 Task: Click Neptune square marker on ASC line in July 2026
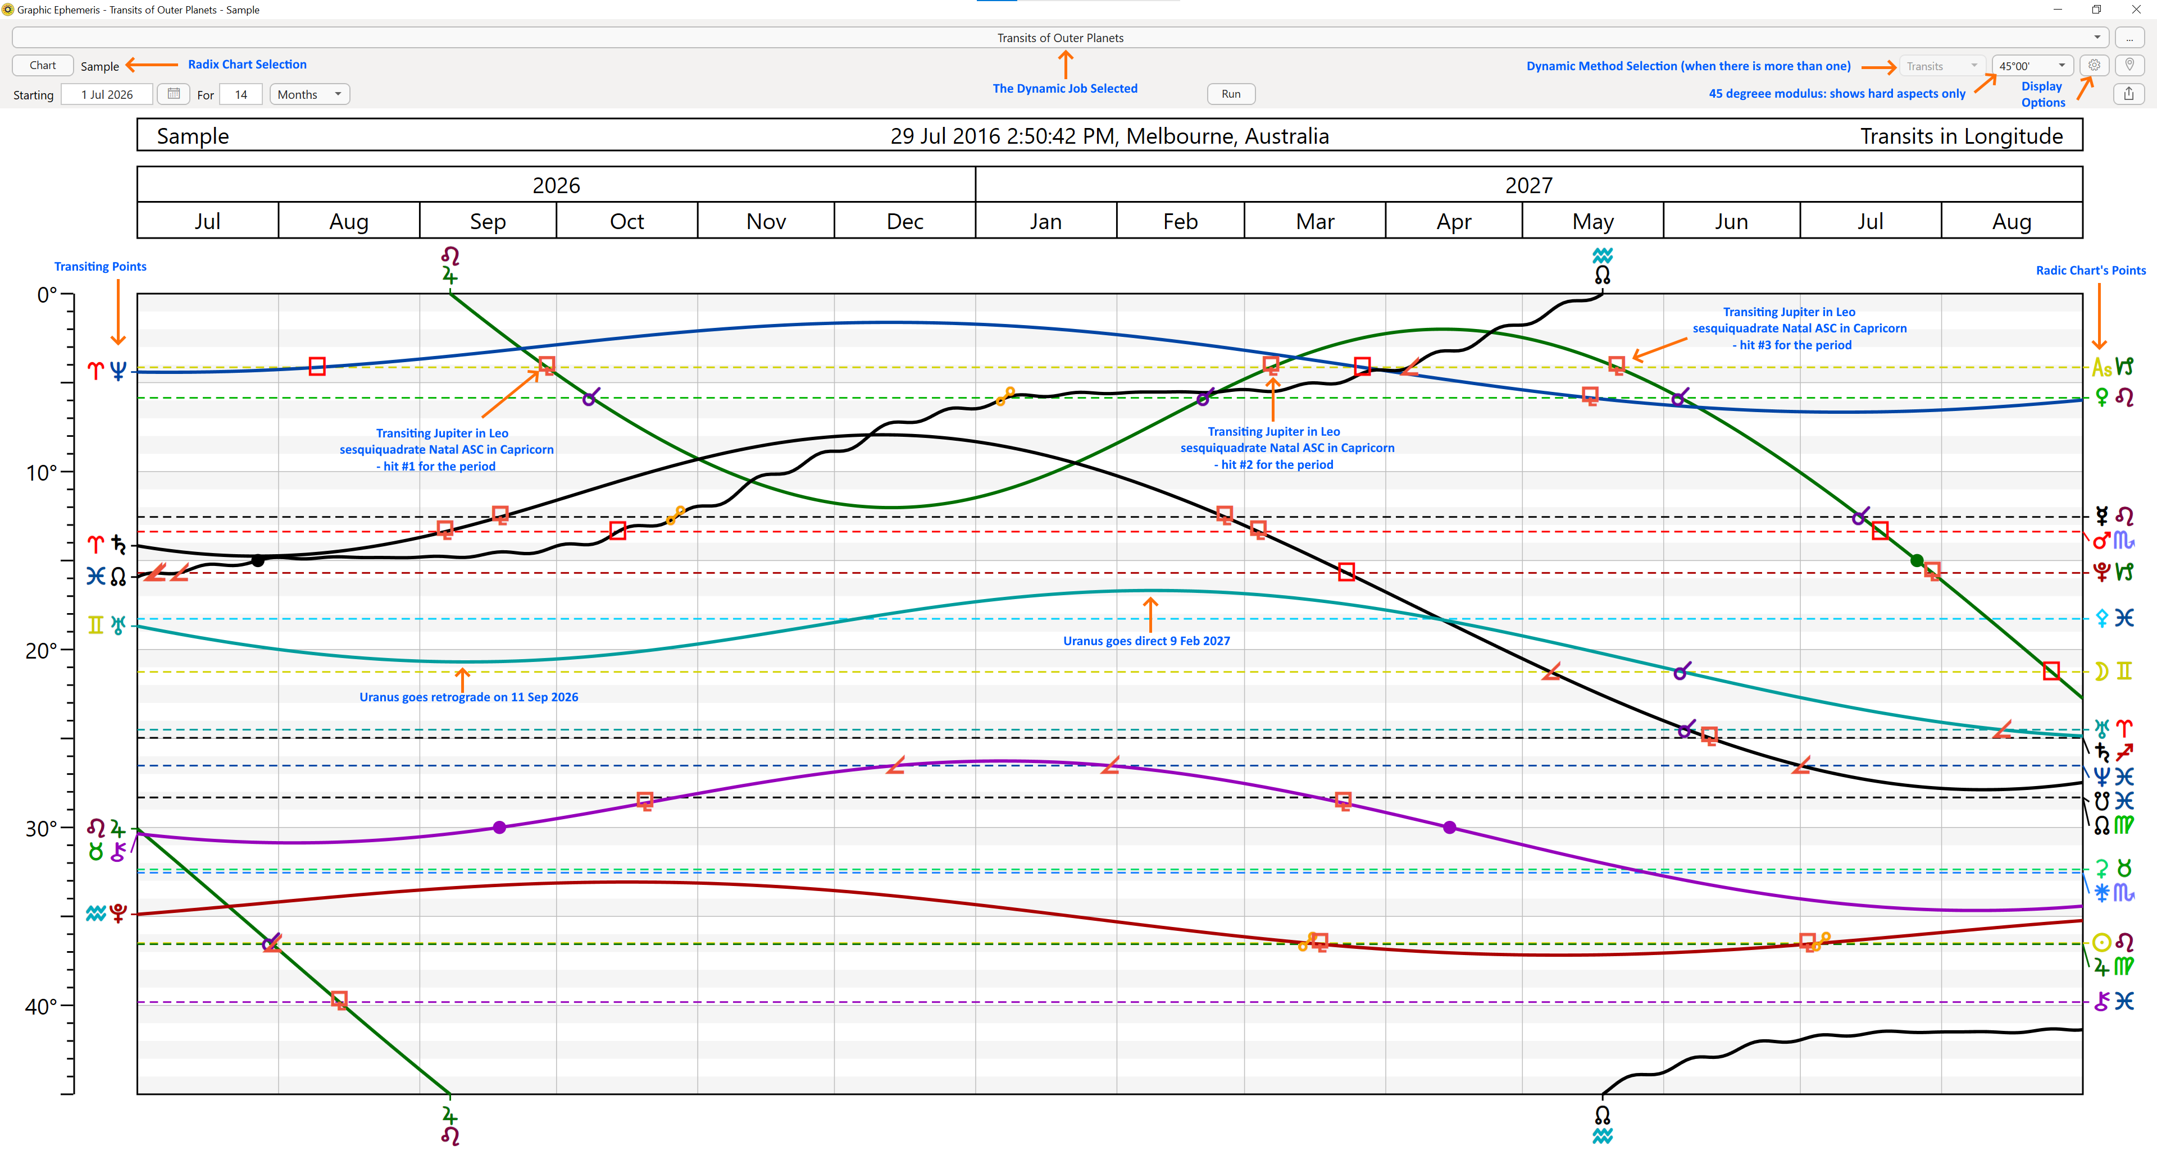pyautogui.click(x=316, y=366)
